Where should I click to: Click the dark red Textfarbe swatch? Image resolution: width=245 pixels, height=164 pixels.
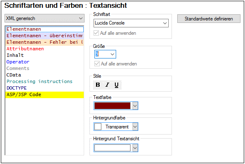(112, 106)
